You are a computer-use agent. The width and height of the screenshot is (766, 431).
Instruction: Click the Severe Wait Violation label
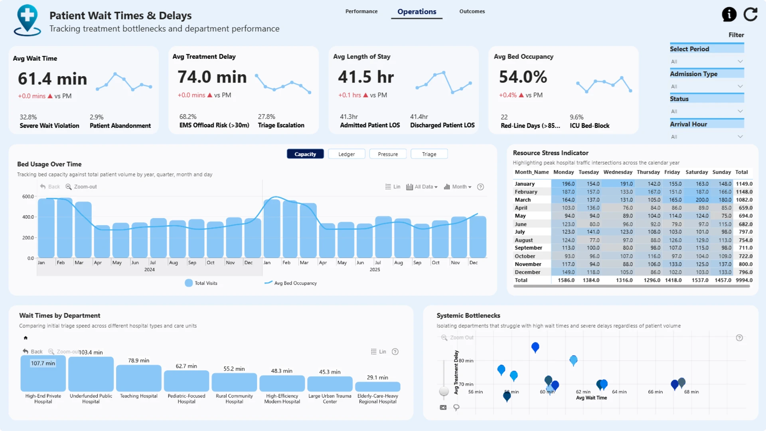pos(49,126)
